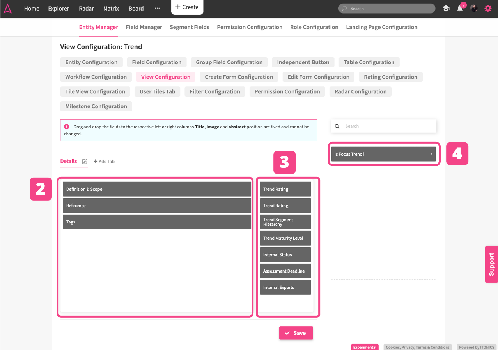Click the Save button

296,333
